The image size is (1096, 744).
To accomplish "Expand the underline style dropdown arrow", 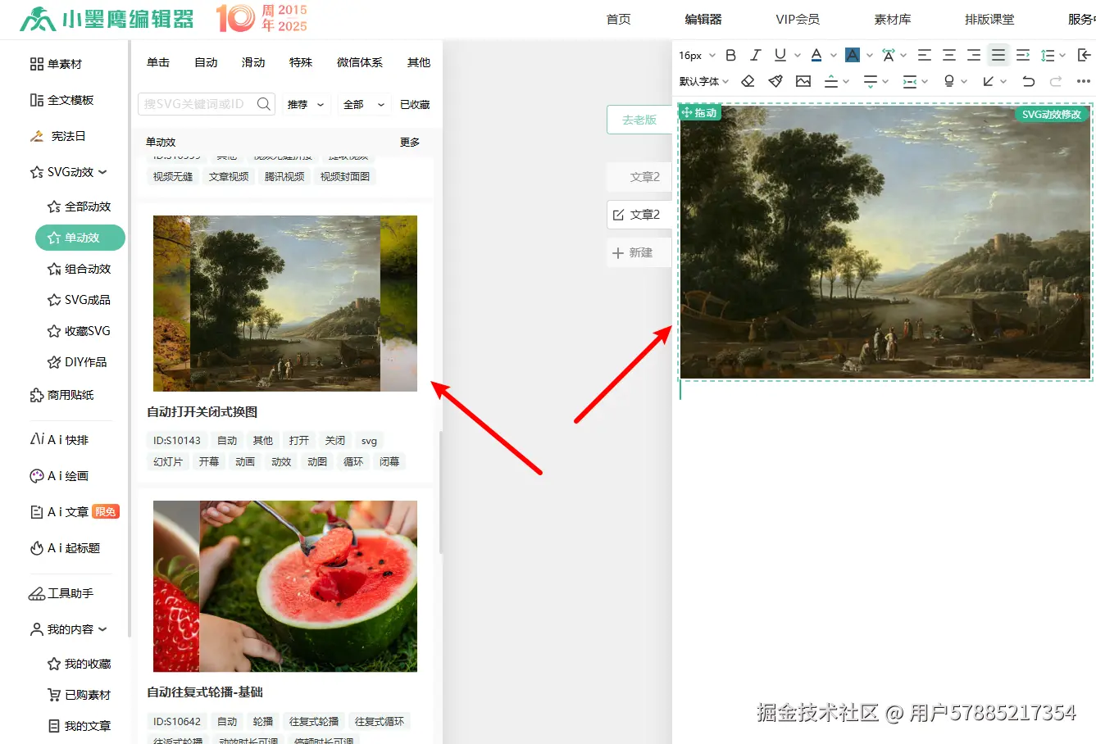I will pyautogui.click(x=798, y=56).
